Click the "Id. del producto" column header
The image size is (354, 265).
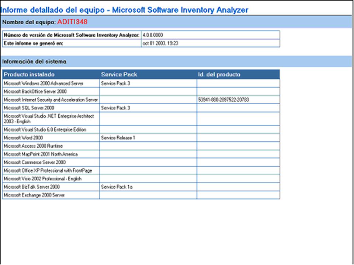point(219,75)
